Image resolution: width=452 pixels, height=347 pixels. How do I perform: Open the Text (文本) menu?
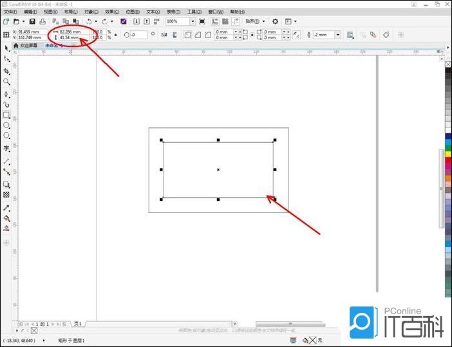(x=153, y=12)
